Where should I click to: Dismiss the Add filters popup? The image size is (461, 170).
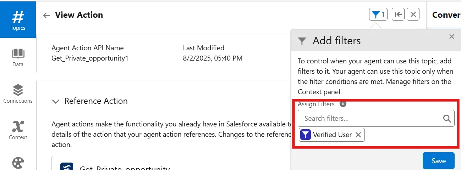coord(451,36)
